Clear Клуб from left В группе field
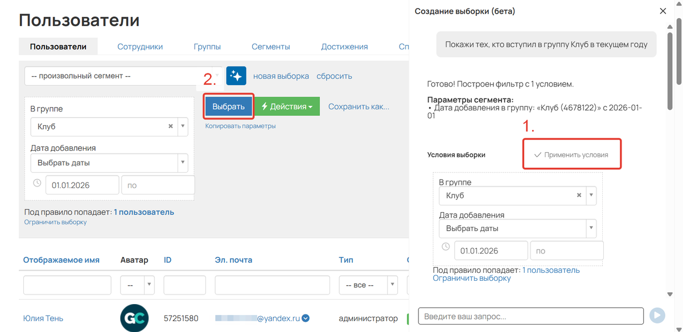 (170, 127)
